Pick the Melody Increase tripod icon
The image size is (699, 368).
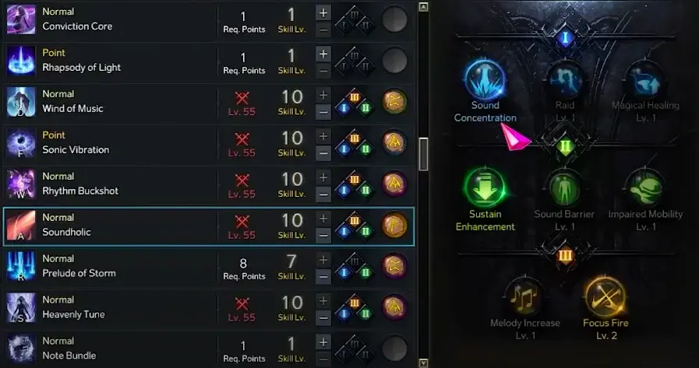click(x=524, y=296)
